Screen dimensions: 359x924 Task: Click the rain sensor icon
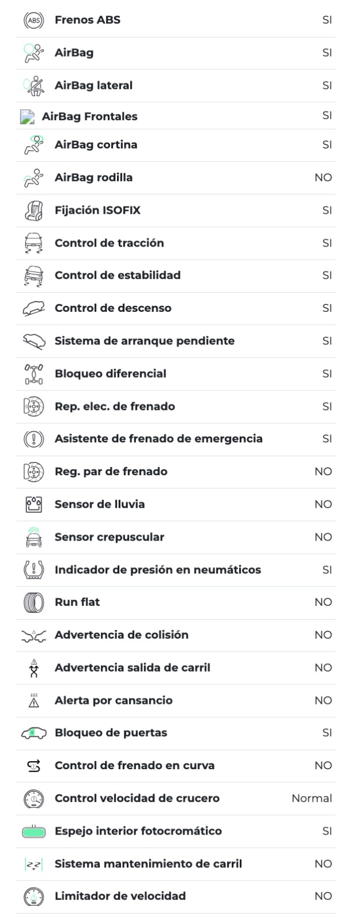coord(33,504)
